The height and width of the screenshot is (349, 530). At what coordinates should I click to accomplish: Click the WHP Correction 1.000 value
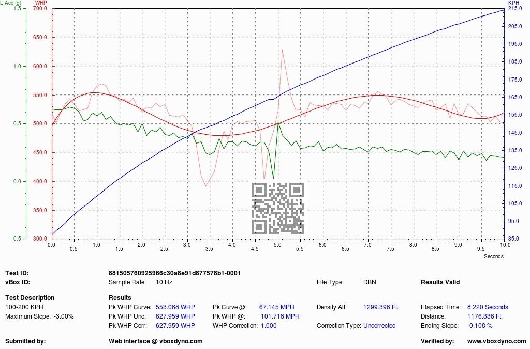pos(268,326)
